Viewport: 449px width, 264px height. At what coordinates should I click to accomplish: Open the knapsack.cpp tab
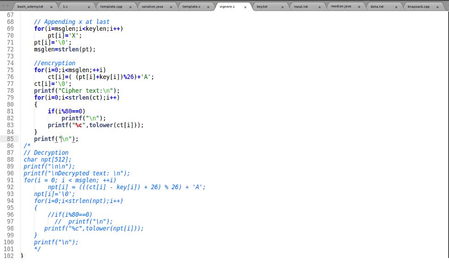pos(418,7)
